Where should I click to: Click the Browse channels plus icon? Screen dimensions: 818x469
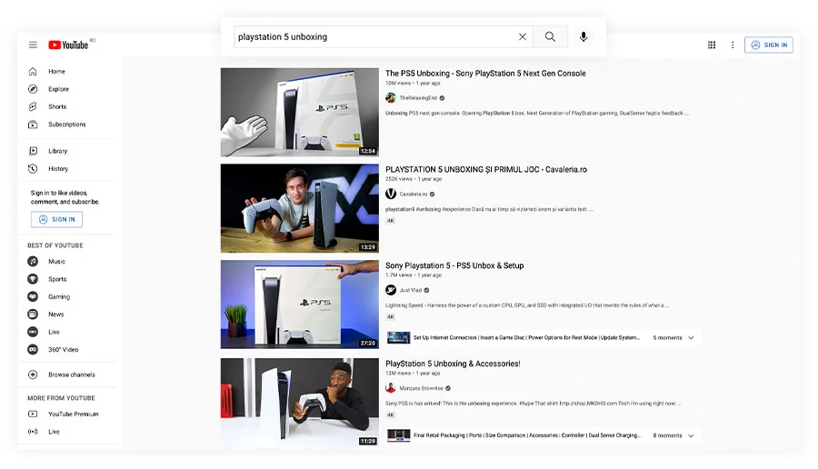point(33,374)
